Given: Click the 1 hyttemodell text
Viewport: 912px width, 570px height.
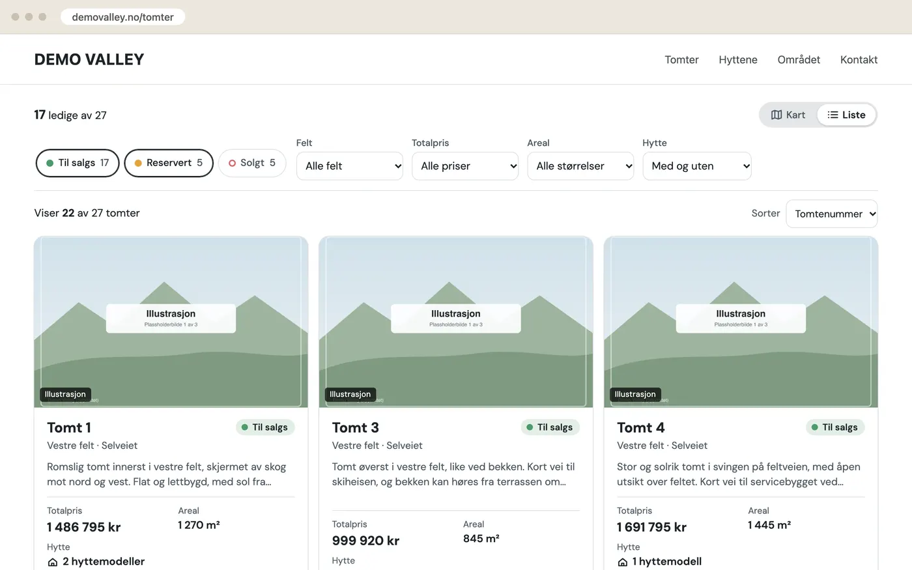Looking at the screenshot, I should coord(667,562).
